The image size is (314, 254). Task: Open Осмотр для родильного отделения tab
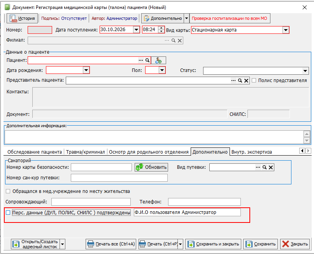[149, 152]
